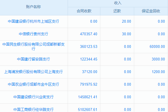Click the 合同收款 column header
Image resolution: width=168 pixels, height=112 pixels.
84,11
